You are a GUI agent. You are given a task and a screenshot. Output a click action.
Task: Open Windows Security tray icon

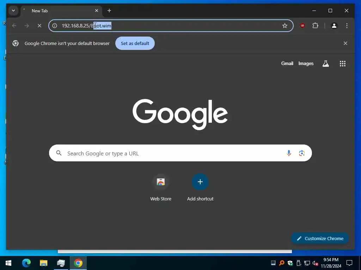pos(290,263)
